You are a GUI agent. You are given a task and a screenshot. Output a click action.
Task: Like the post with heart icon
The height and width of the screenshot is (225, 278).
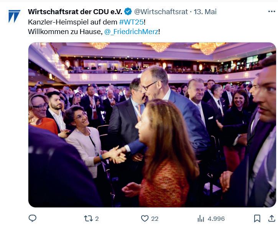[145, 218]
